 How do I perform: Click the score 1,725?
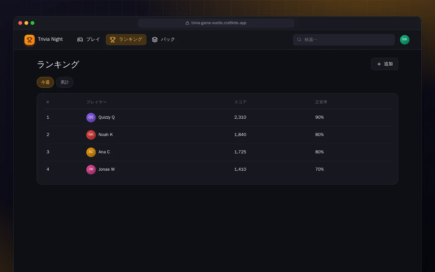pyautogui.click(x=240, y=152)
